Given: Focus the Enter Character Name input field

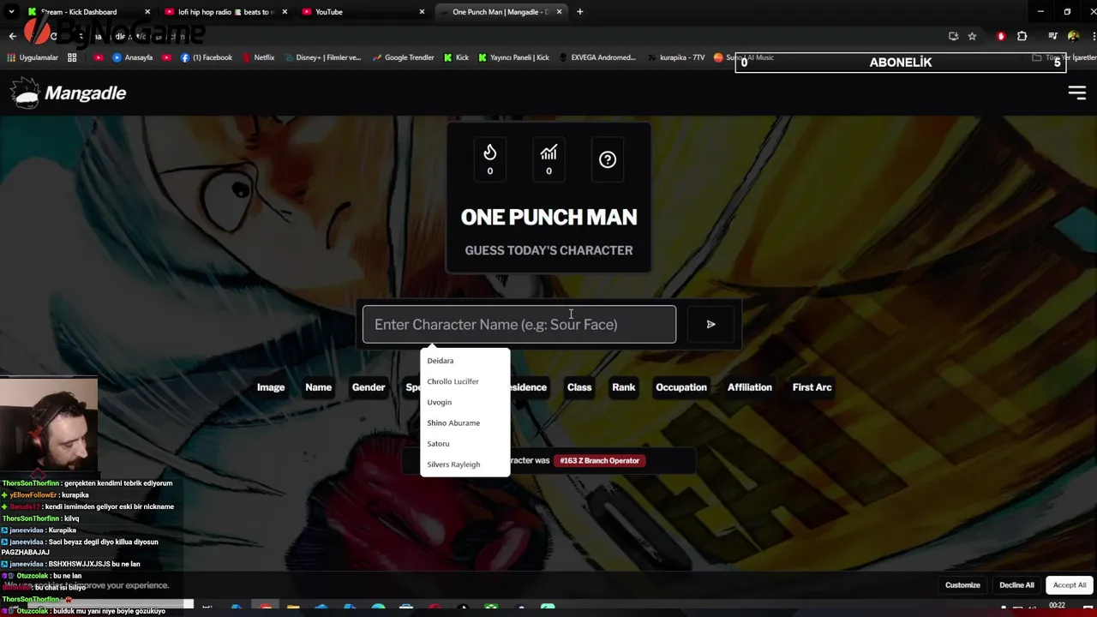Looking at the screenshot, I should 519,324.
